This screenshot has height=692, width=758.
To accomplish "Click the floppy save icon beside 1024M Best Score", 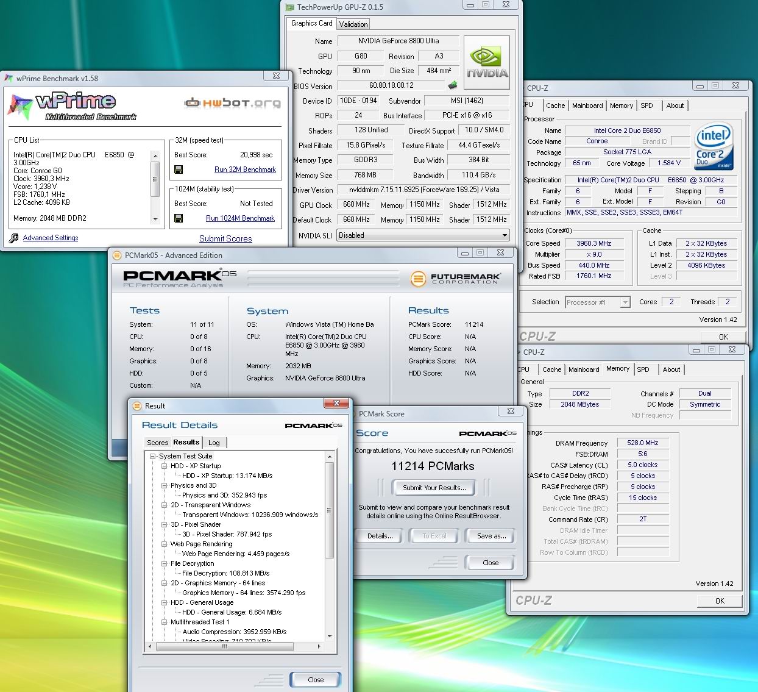I will 179,218.
